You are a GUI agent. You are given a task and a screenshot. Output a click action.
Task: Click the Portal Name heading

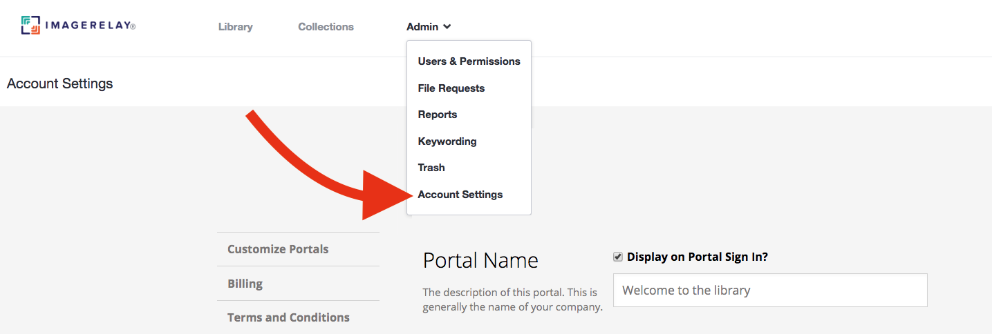pos(480,260)
